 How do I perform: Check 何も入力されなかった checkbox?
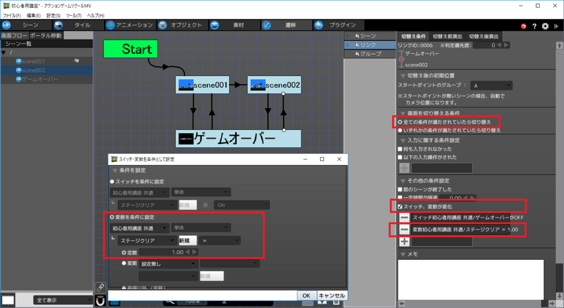click(x=400, y=149)
